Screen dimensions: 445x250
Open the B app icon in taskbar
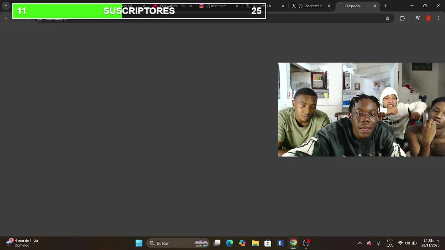[281, 243]
